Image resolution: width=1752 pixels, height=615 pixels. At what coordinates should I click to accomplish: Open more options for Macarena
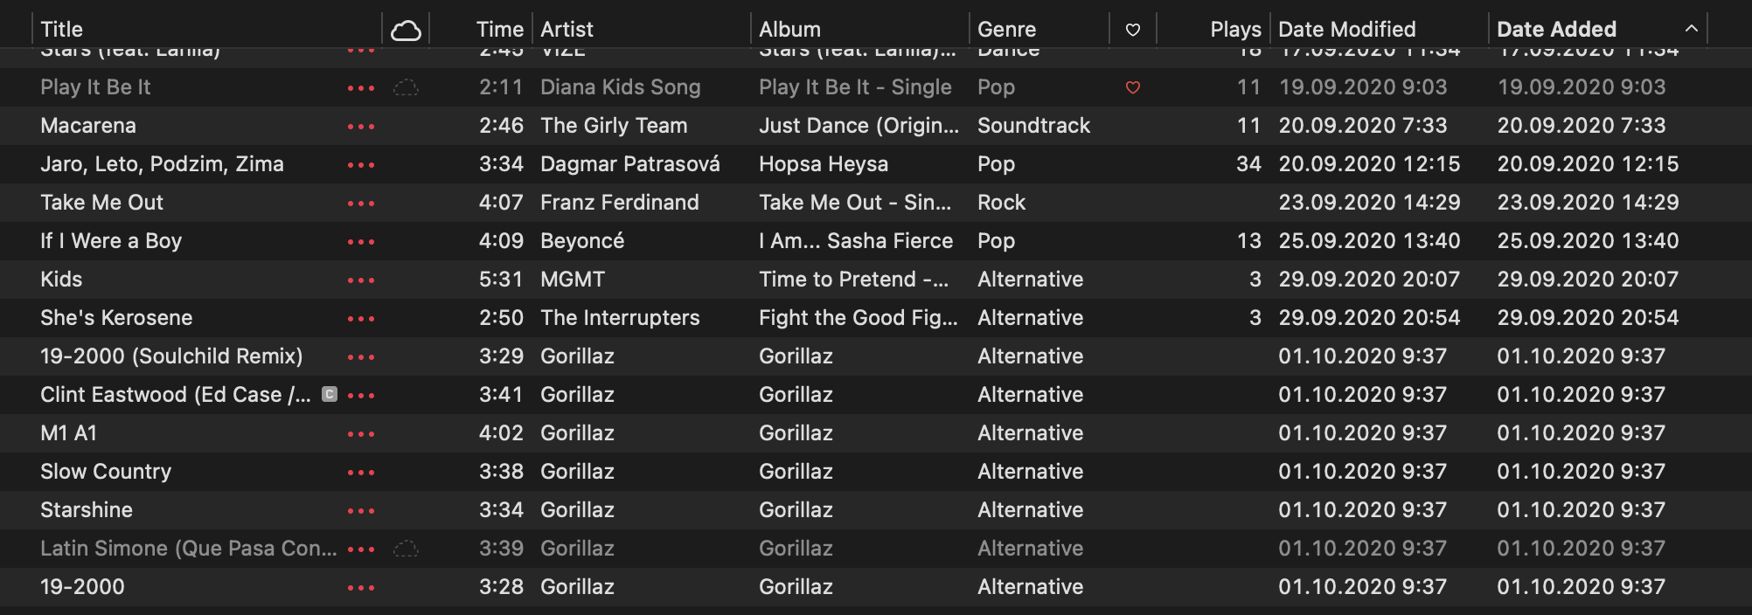coord(360,127)
